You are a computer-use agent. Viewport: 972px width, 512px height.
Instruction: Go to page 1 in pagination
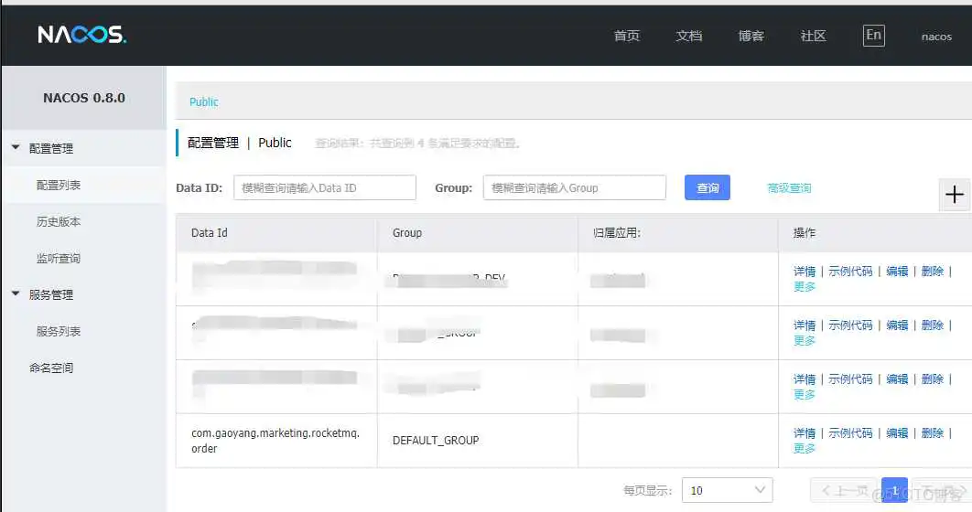click(894, 490)
